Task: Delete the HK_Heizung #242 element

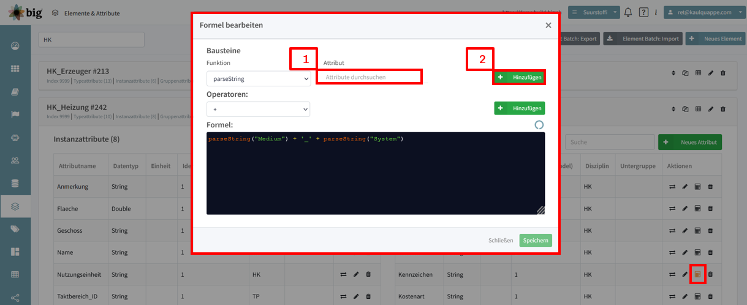Action: click(x=723, y=108)
